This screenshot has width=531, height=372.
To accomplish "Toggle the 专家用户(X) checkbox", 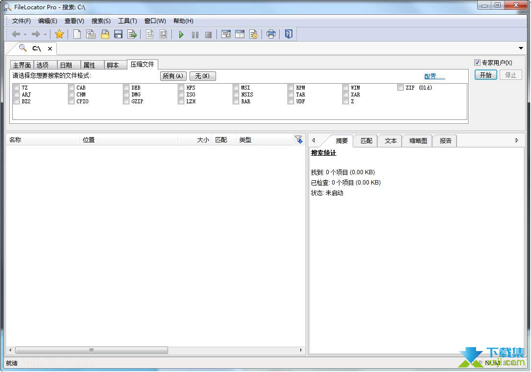I will 477,62.
